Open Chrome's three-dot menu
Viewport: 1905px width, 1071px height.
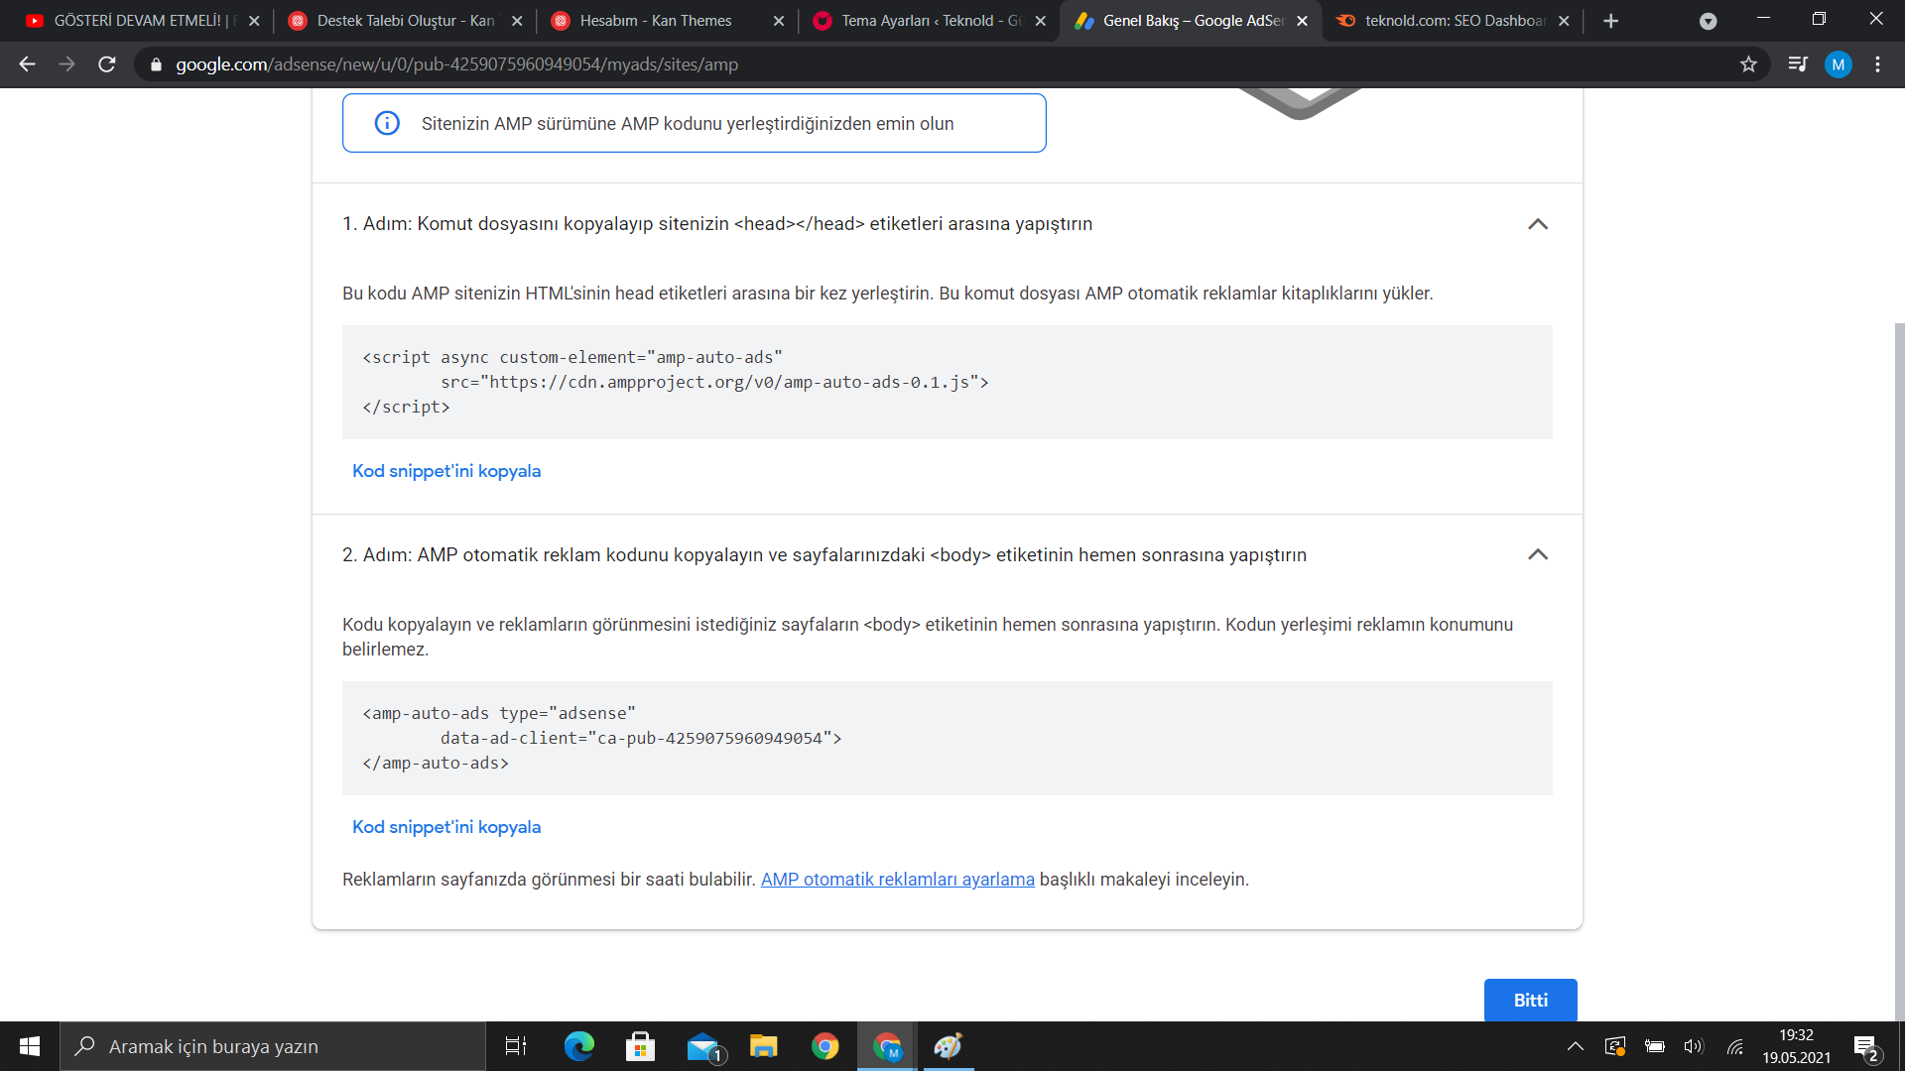[x=1877, y=64]
